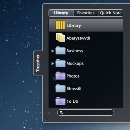The width and height of the screenshot is (130, 130).
Task: Select the "Business" folder label
Action: point(75,51)
